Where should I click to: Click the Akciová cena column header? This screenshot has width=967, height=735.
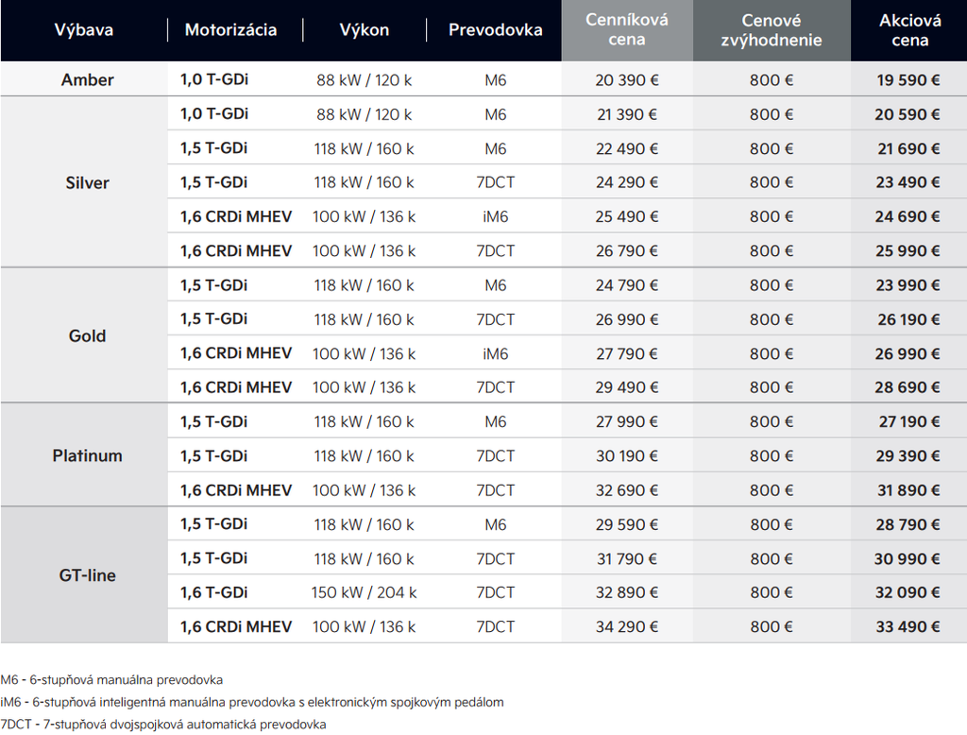click(x=908, y=30)
